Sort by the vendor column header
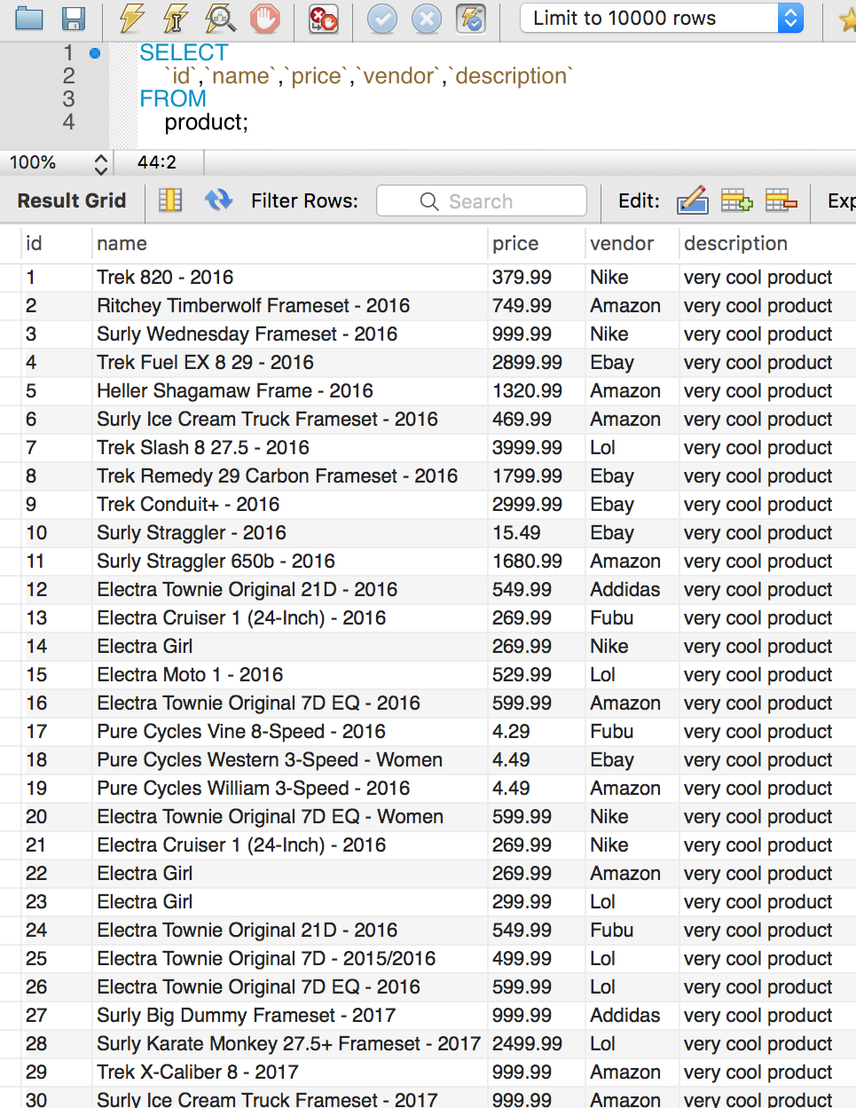Screen dimensions: 856x1108 point(632,243)
